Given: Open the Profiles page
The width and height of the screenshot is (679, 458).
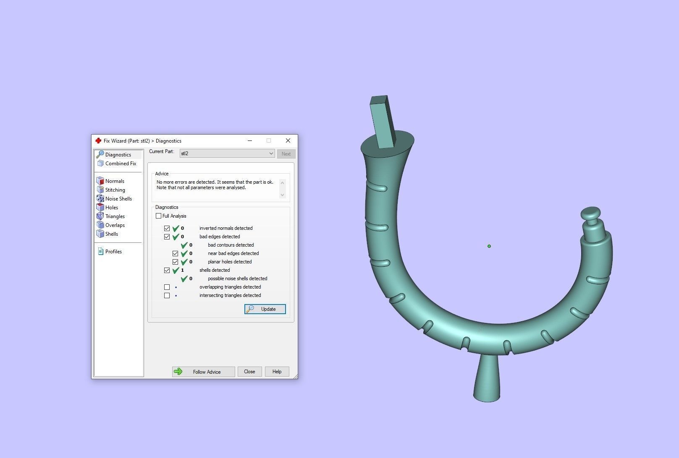Looking at the screenshot, I should (x=113, y=252).
